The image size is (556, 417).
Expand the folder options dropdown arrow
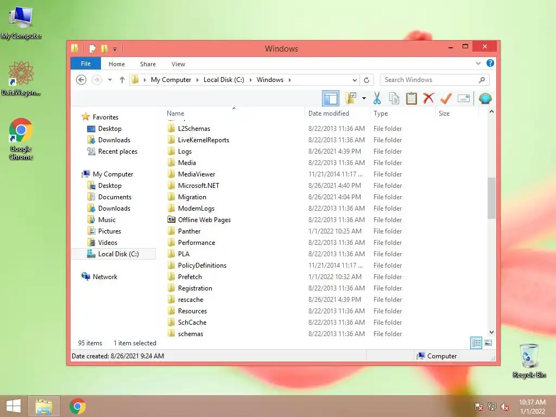point(364,98)
